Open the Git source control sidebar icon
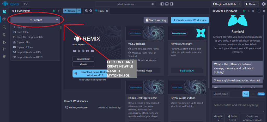Image resolution: width=267 pixels, height=122 pixels. (4, 49)
